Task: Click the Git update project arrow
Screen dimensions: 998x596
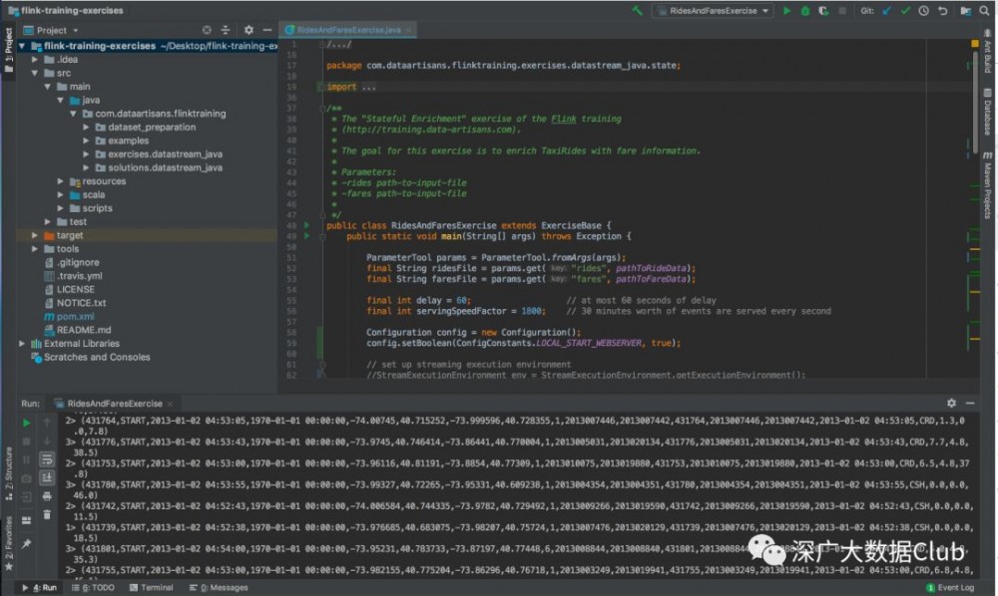Action: click(x=887, y=10)
